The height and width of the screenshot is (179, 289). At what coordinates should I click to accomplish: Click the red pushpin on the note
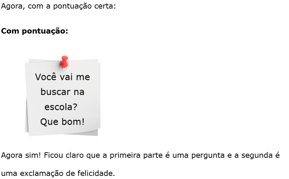click(64, 62)
